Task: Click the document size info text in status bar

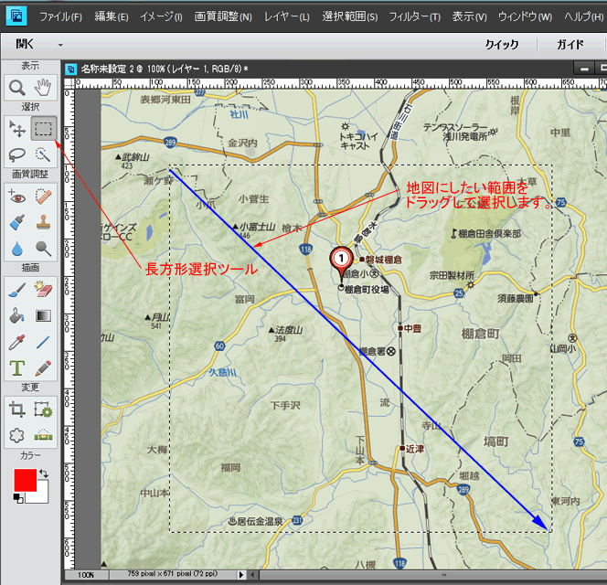Action: (x=172, y=574)
